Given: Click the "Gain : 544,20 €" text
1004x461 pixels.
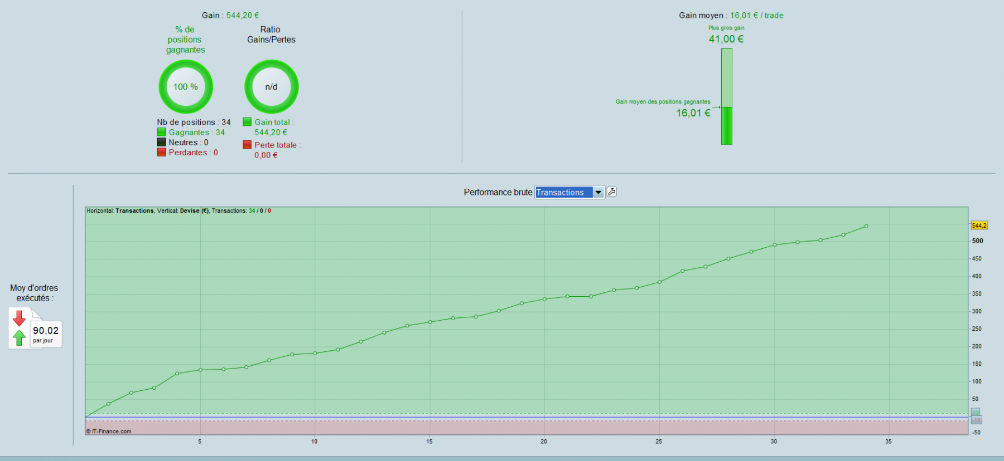Looking at the screenshot, I should click(230, 16).
